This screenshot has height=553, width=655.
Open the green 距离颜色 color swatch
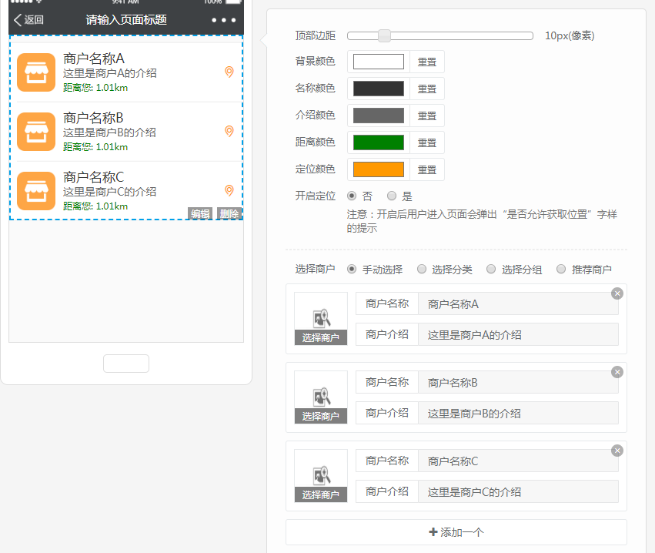coord(378,142)
